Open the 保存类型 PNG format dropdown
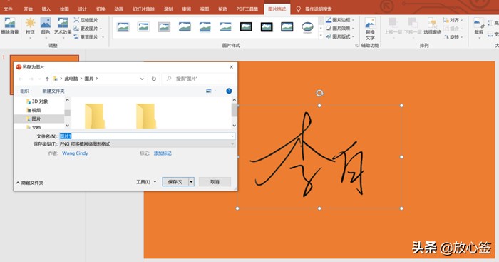Screen dimensions: 499x262 point(147,144)
